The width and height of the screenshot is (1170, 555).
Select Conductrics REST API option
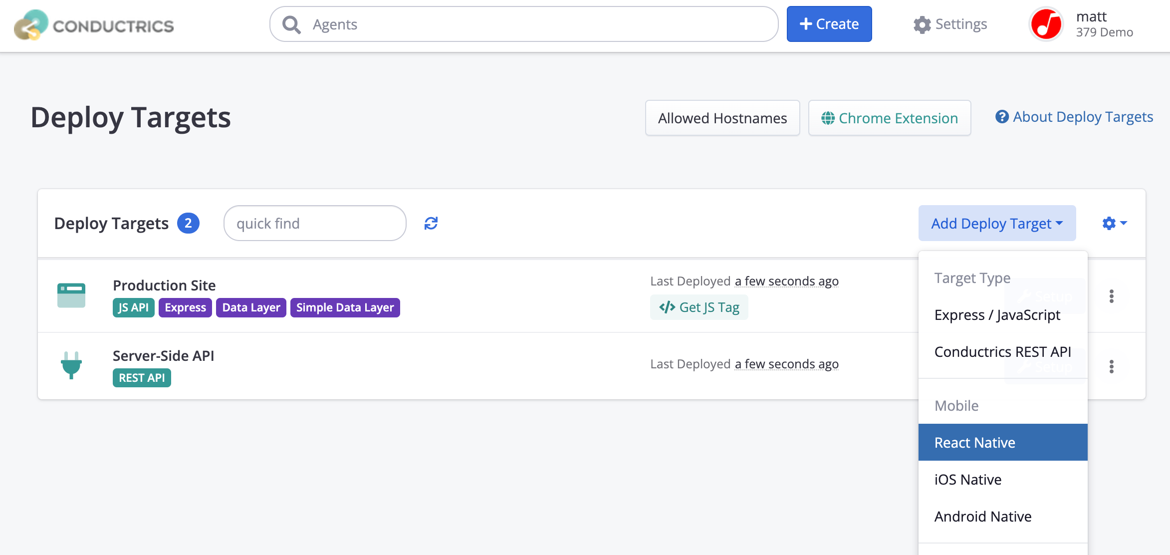coord(1002,352)
